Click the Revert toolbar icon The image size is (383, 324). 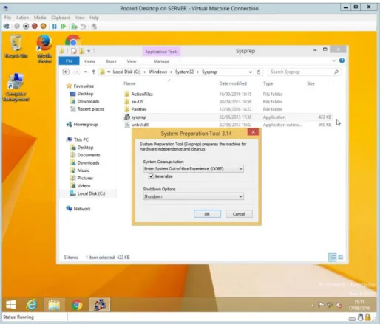[83, 27]
